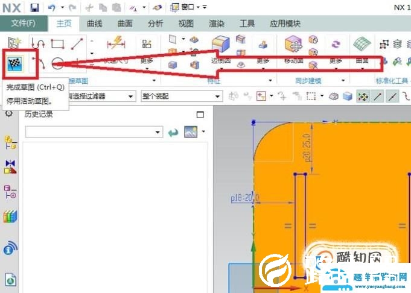Screen dimensions: 411x293
Task: Click the purple replace arrows icon
Action: click(336, 44)
